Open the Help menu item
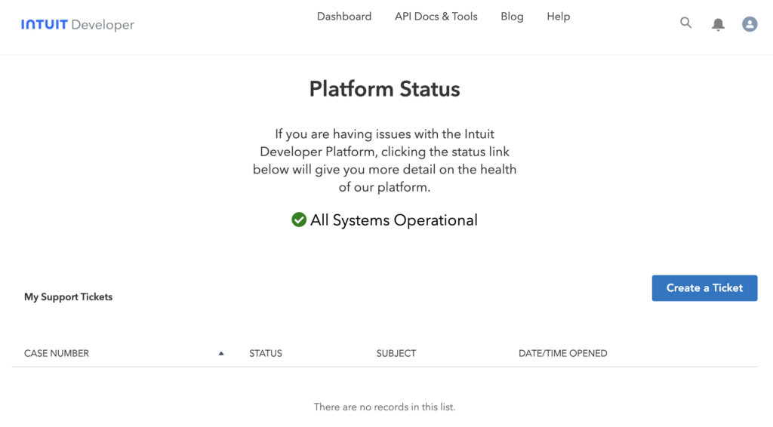 [558, 17]
